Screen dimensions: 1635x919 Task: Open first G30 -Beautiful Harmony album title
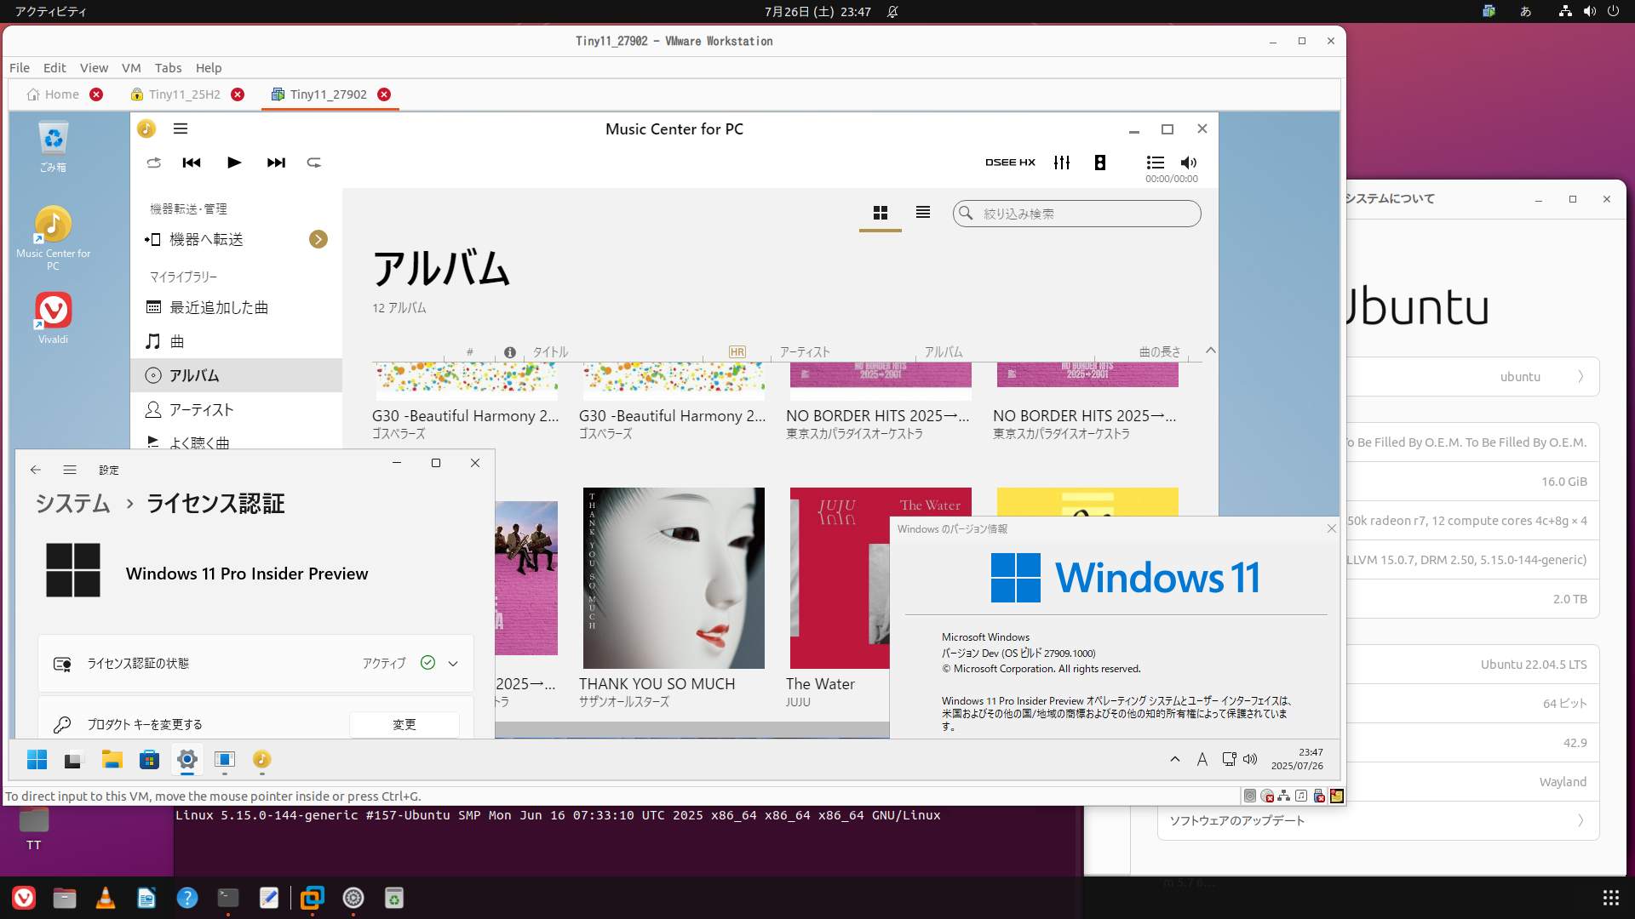pyautogui.click(x=465, y=416)
